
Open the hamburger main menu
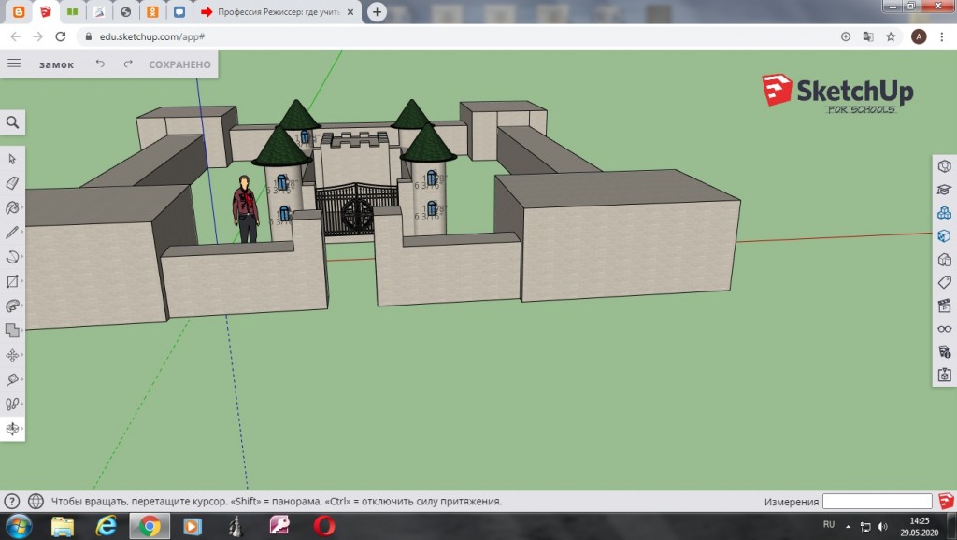(14, 64)
